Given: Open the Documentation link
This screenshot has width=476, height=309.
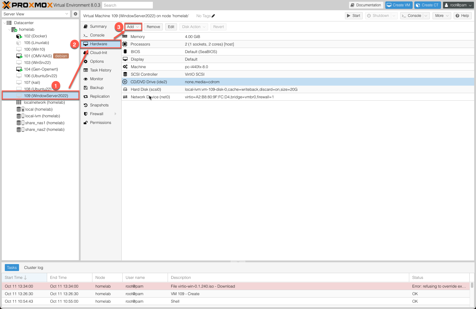Looking at the screenshot, I should click(366, 5).
